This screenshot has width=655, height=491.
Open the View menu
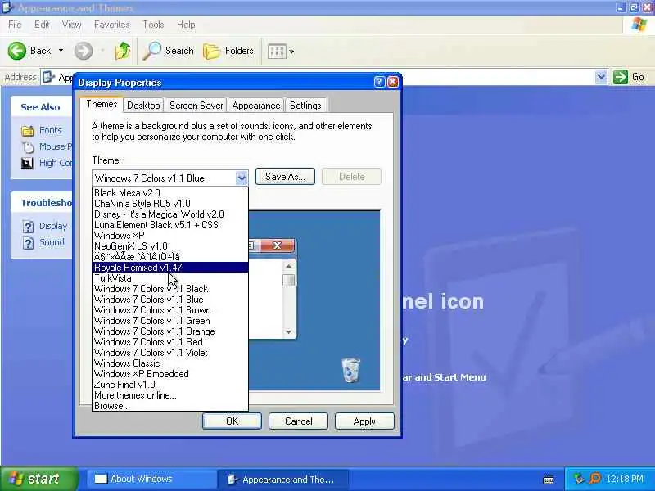click(x=71, y=25)
